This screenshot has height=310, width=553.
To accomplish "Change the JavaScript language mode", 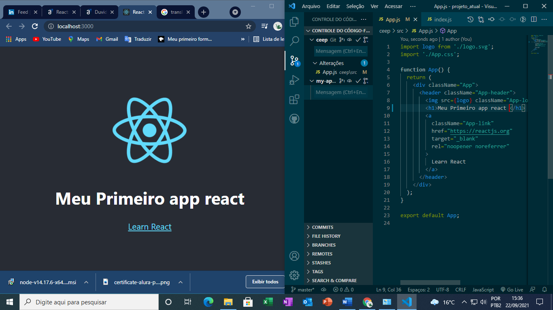I will click(x=483, y=289).
